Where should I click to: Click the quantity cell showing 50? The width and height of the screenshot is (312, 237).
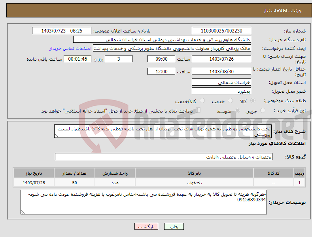[74, 183]
